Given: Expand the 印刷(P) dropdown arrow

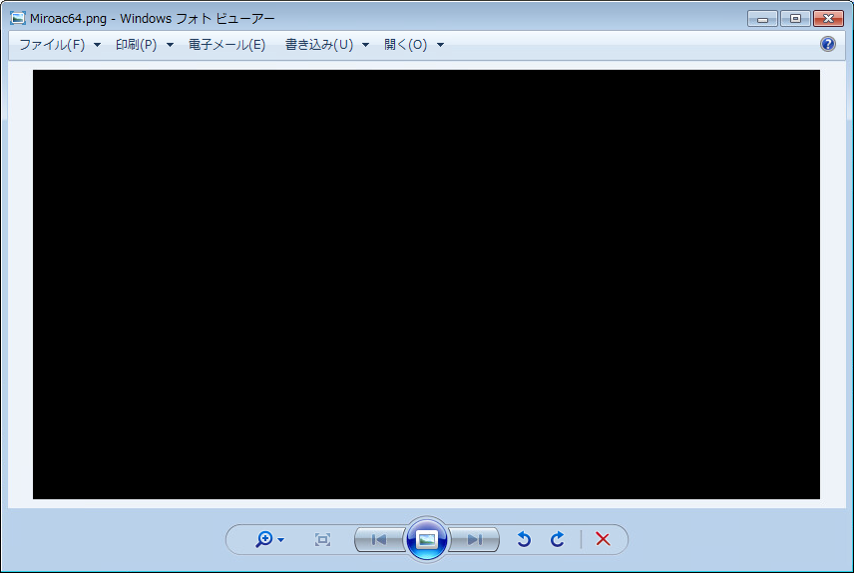Looking at the screenshot, I should point(170,45).
